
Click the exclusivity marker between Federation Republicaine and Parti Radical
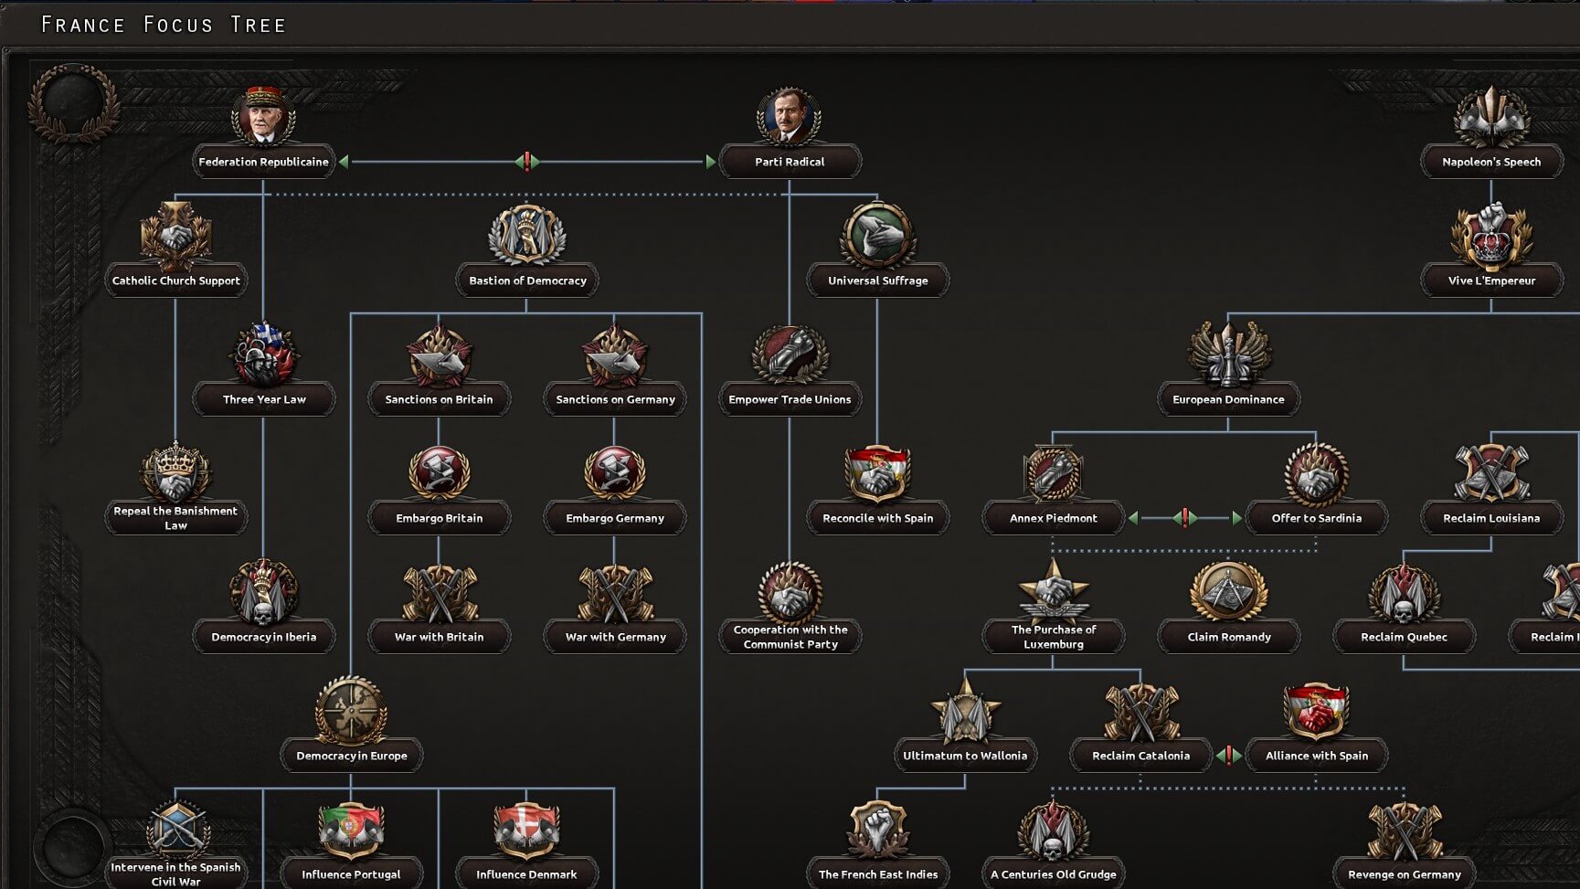tap(527, 162)
